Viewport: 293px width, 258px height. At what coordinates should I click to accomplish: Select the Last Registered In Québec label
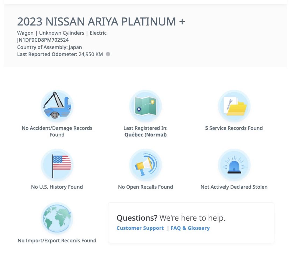(145, 131)
